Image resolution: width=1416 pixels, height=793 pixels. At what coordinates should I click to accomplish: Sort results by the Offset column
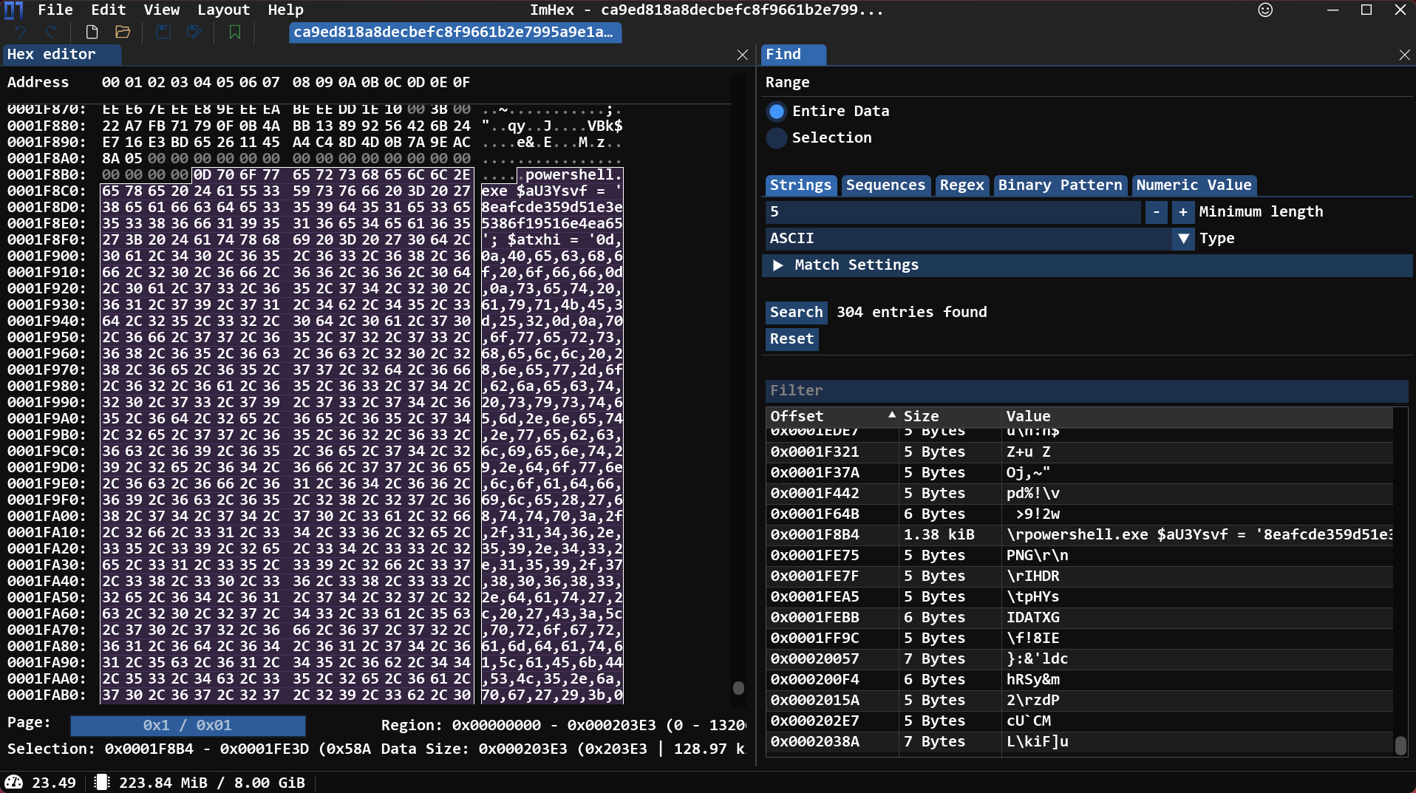point(797,417)
